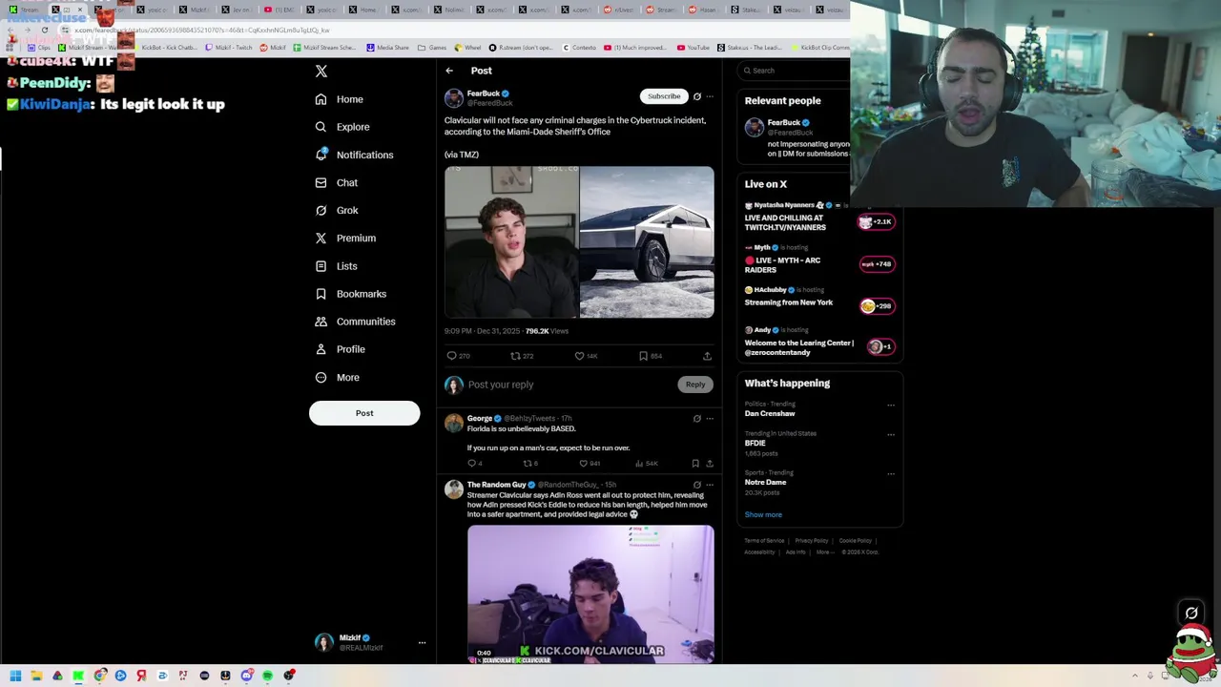Open Premium in sidebar
Viewport: 1221px width, 687px height.
(345, 238)
